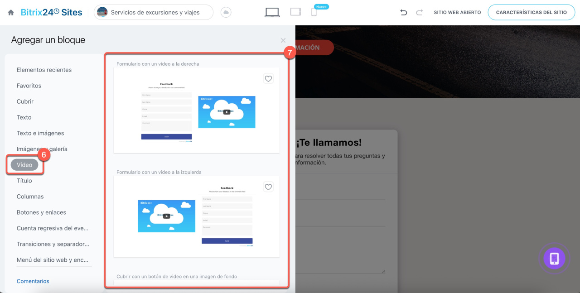Click the home icon in top bar
Image resolution: width=580 pixels, height=293 pixels.
pos(11,13)
